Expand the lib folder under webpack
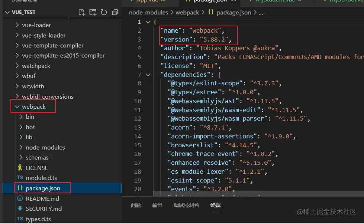 (21, 137)
